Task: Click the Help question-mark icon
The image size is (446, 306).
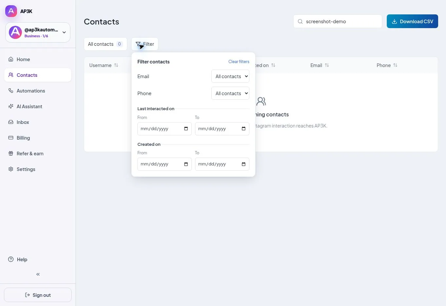Action: point(11,259)
